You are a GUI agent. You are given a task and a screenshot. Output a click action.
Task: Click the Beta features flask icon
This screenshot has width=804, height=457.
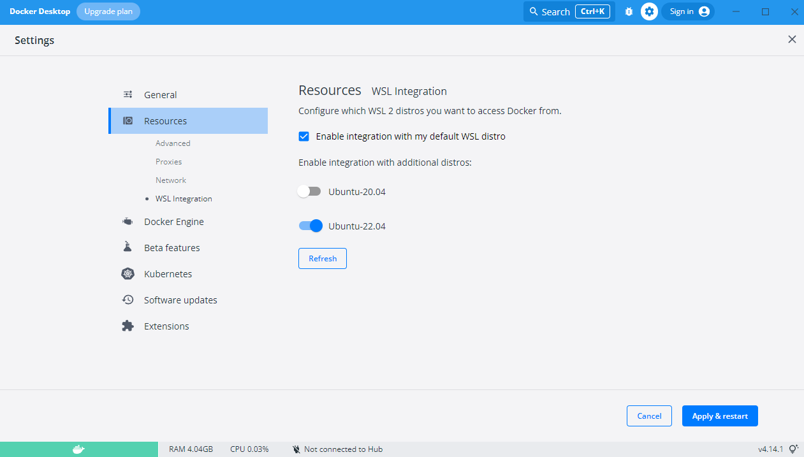pyautogui.click(x=128, y=247)
